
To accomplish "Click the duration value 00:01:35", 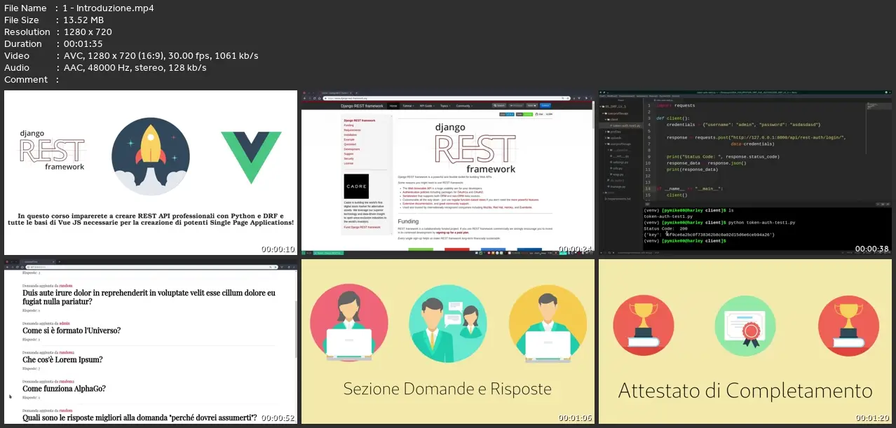I will pos(83,44).
